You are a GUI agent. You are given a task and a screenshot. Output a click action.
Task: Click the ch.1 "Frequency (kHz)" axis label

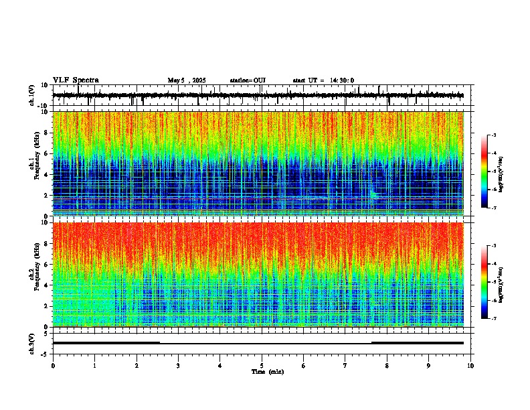(37, 156)
